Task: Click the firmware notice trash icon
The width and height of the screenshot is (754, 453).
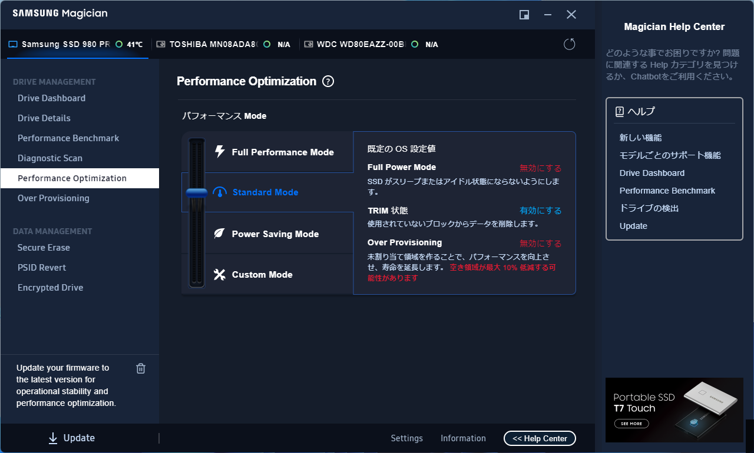Action: pos(141,368)
